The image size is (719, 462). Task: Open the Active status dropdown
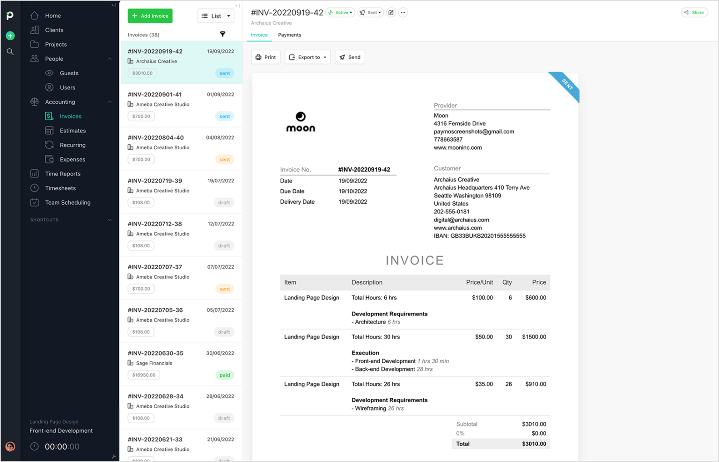[340, 12]
